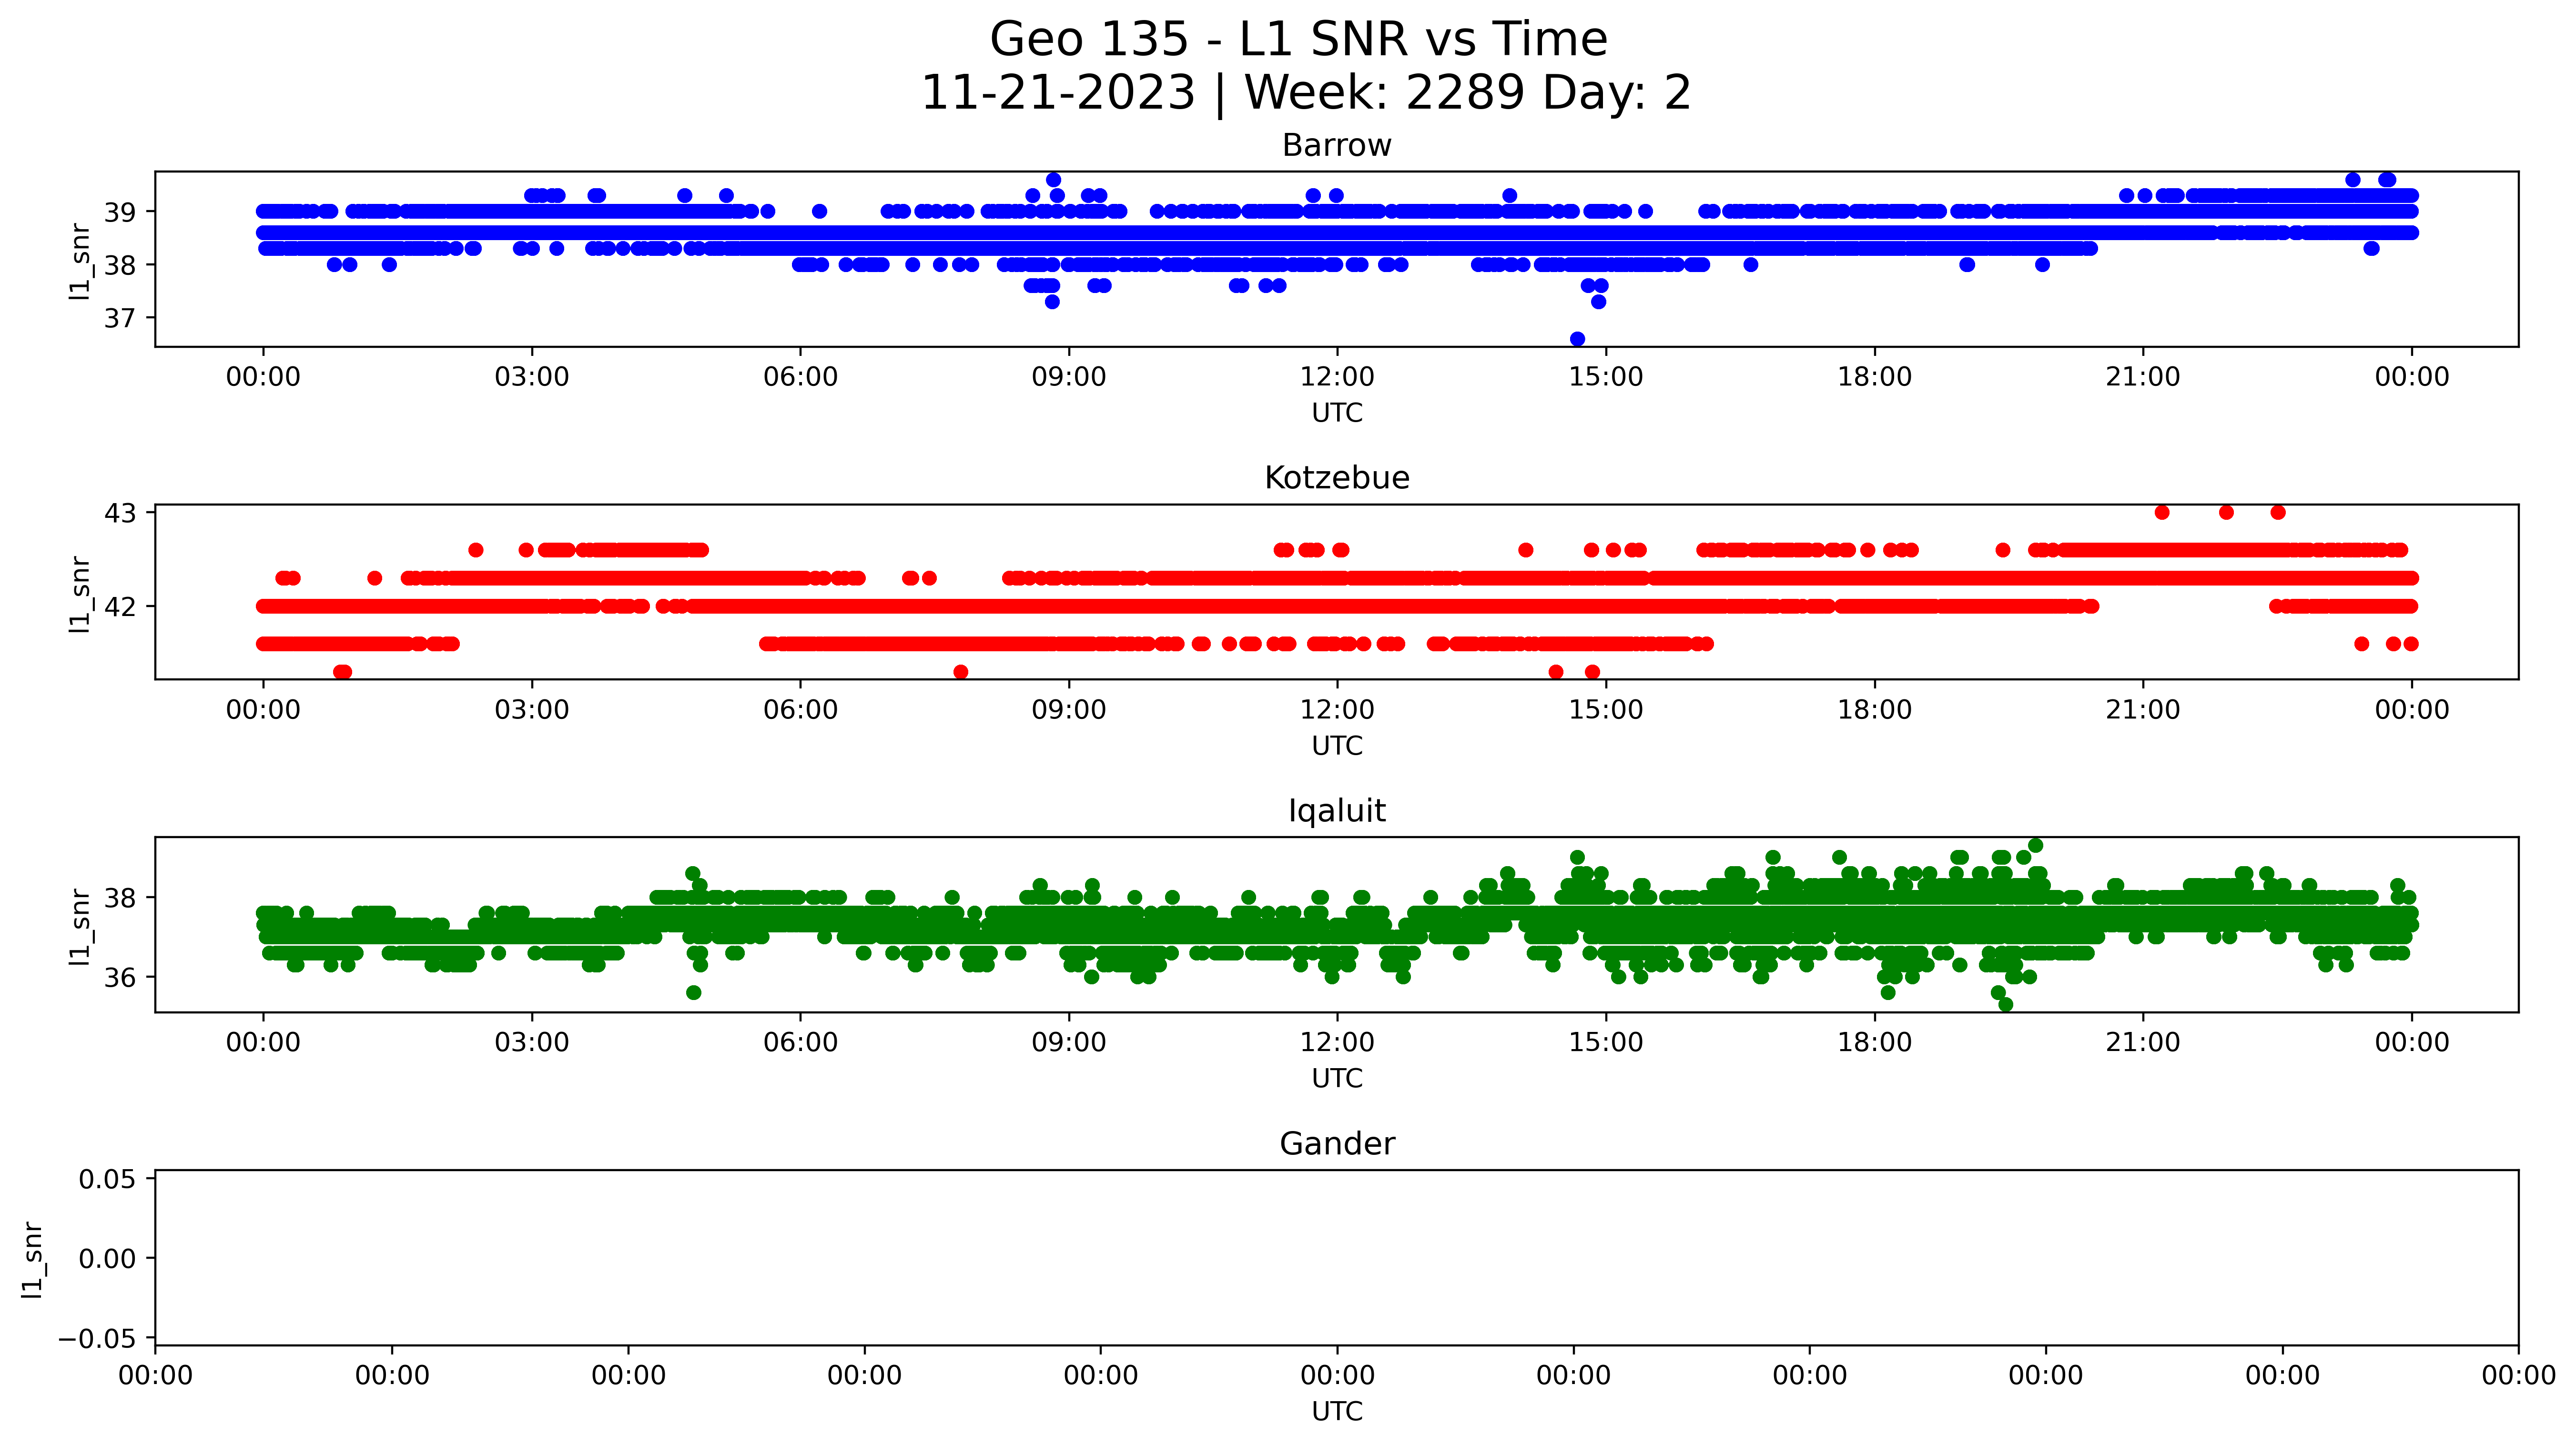Click the '15:00' x-axis tick under Kotzebue plot
The height and width of the screenshot is (1445, 2576).
[1606, 710]
